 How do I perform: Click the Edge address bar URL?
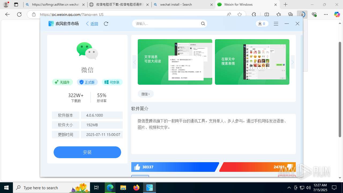point(72,14)
